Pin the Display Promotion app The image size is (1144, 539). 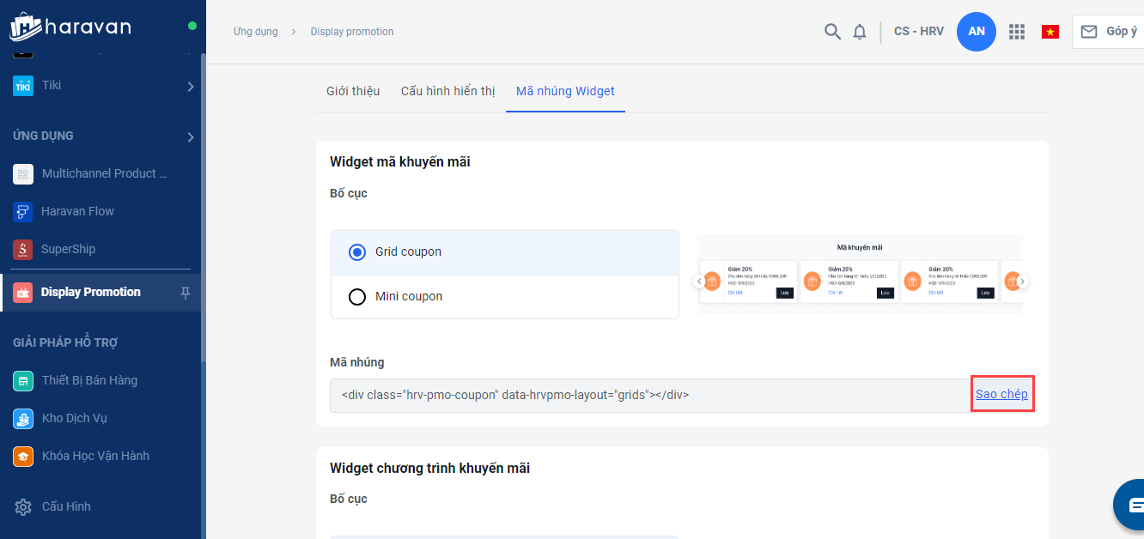coord(186,293)
